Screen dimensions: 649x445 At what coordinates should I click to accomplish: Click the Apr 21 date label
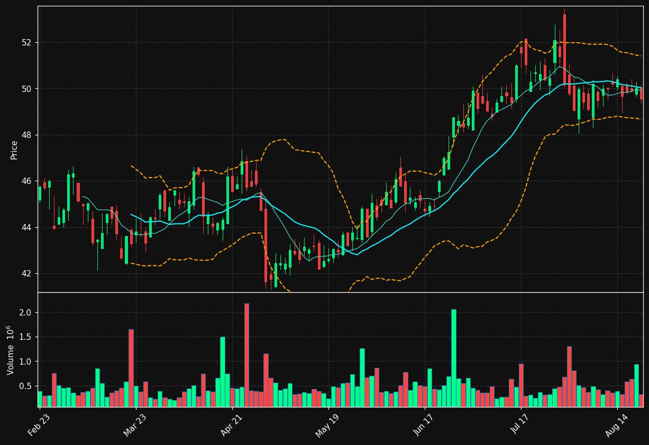point(231,424)
